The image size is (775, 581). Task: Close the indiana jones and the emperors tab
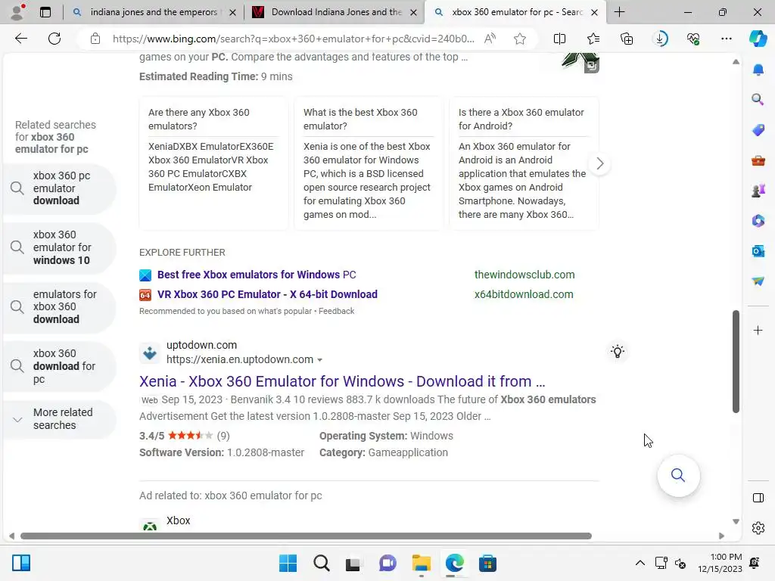click(233, 12)
